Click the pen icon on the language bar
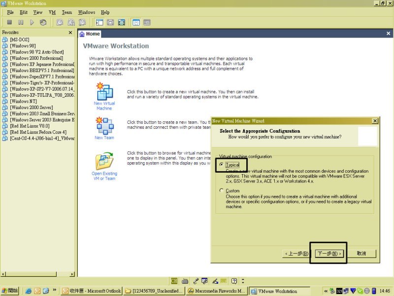This screenshot has height=296, width=394. point(215,281)
